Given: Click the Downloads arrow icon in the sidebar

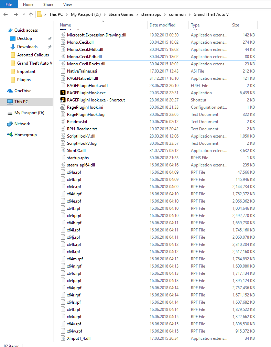Looking at the screenshot, I should [13, 47].
